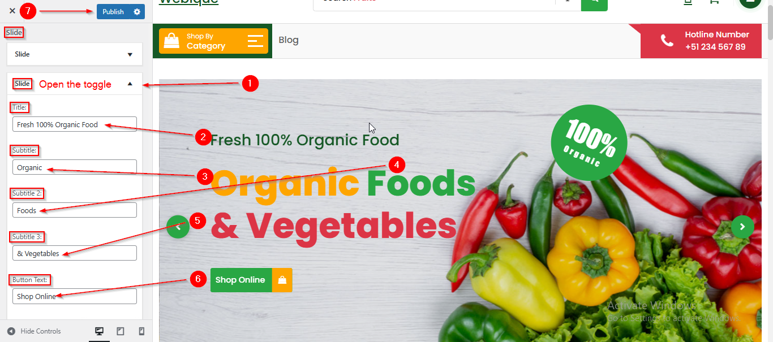Go to previous slide arrow
Viewport: 773px width, 342px height.
click(x=178, y=227)
